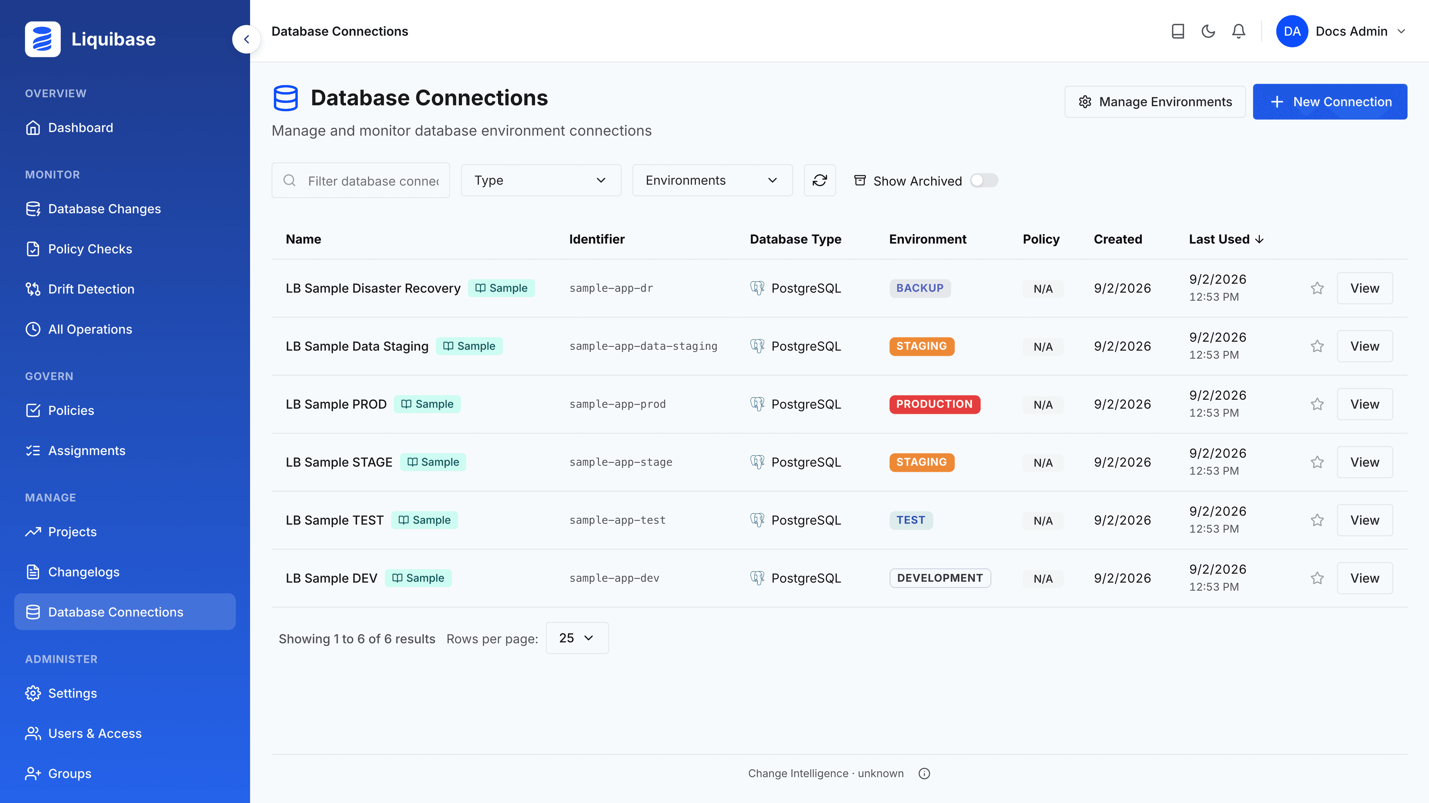Screen dimensions: 1429x803
Task: Click the sample-app-data-staging identifier
Action: coord(643,346)
